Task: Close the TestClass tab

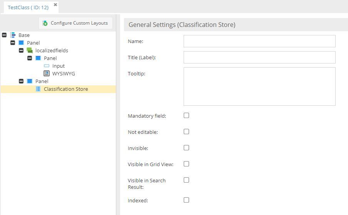Action: click(x=55, y=5)
